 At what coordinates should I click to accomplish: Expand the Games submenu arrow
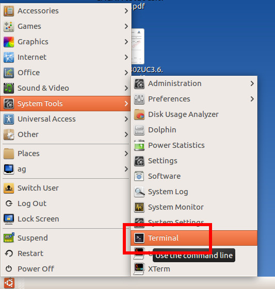pos(126,26)
